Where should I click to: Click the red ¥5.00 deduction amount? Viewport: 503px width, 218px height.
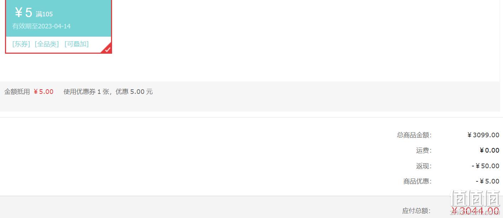point(43,92)
